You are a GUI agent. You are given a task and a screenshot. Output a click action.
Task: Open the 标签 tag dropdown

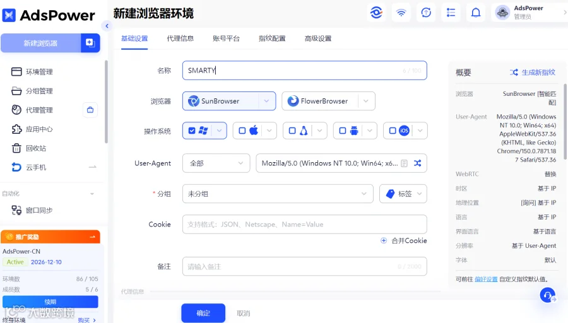(x=403, y=194)
